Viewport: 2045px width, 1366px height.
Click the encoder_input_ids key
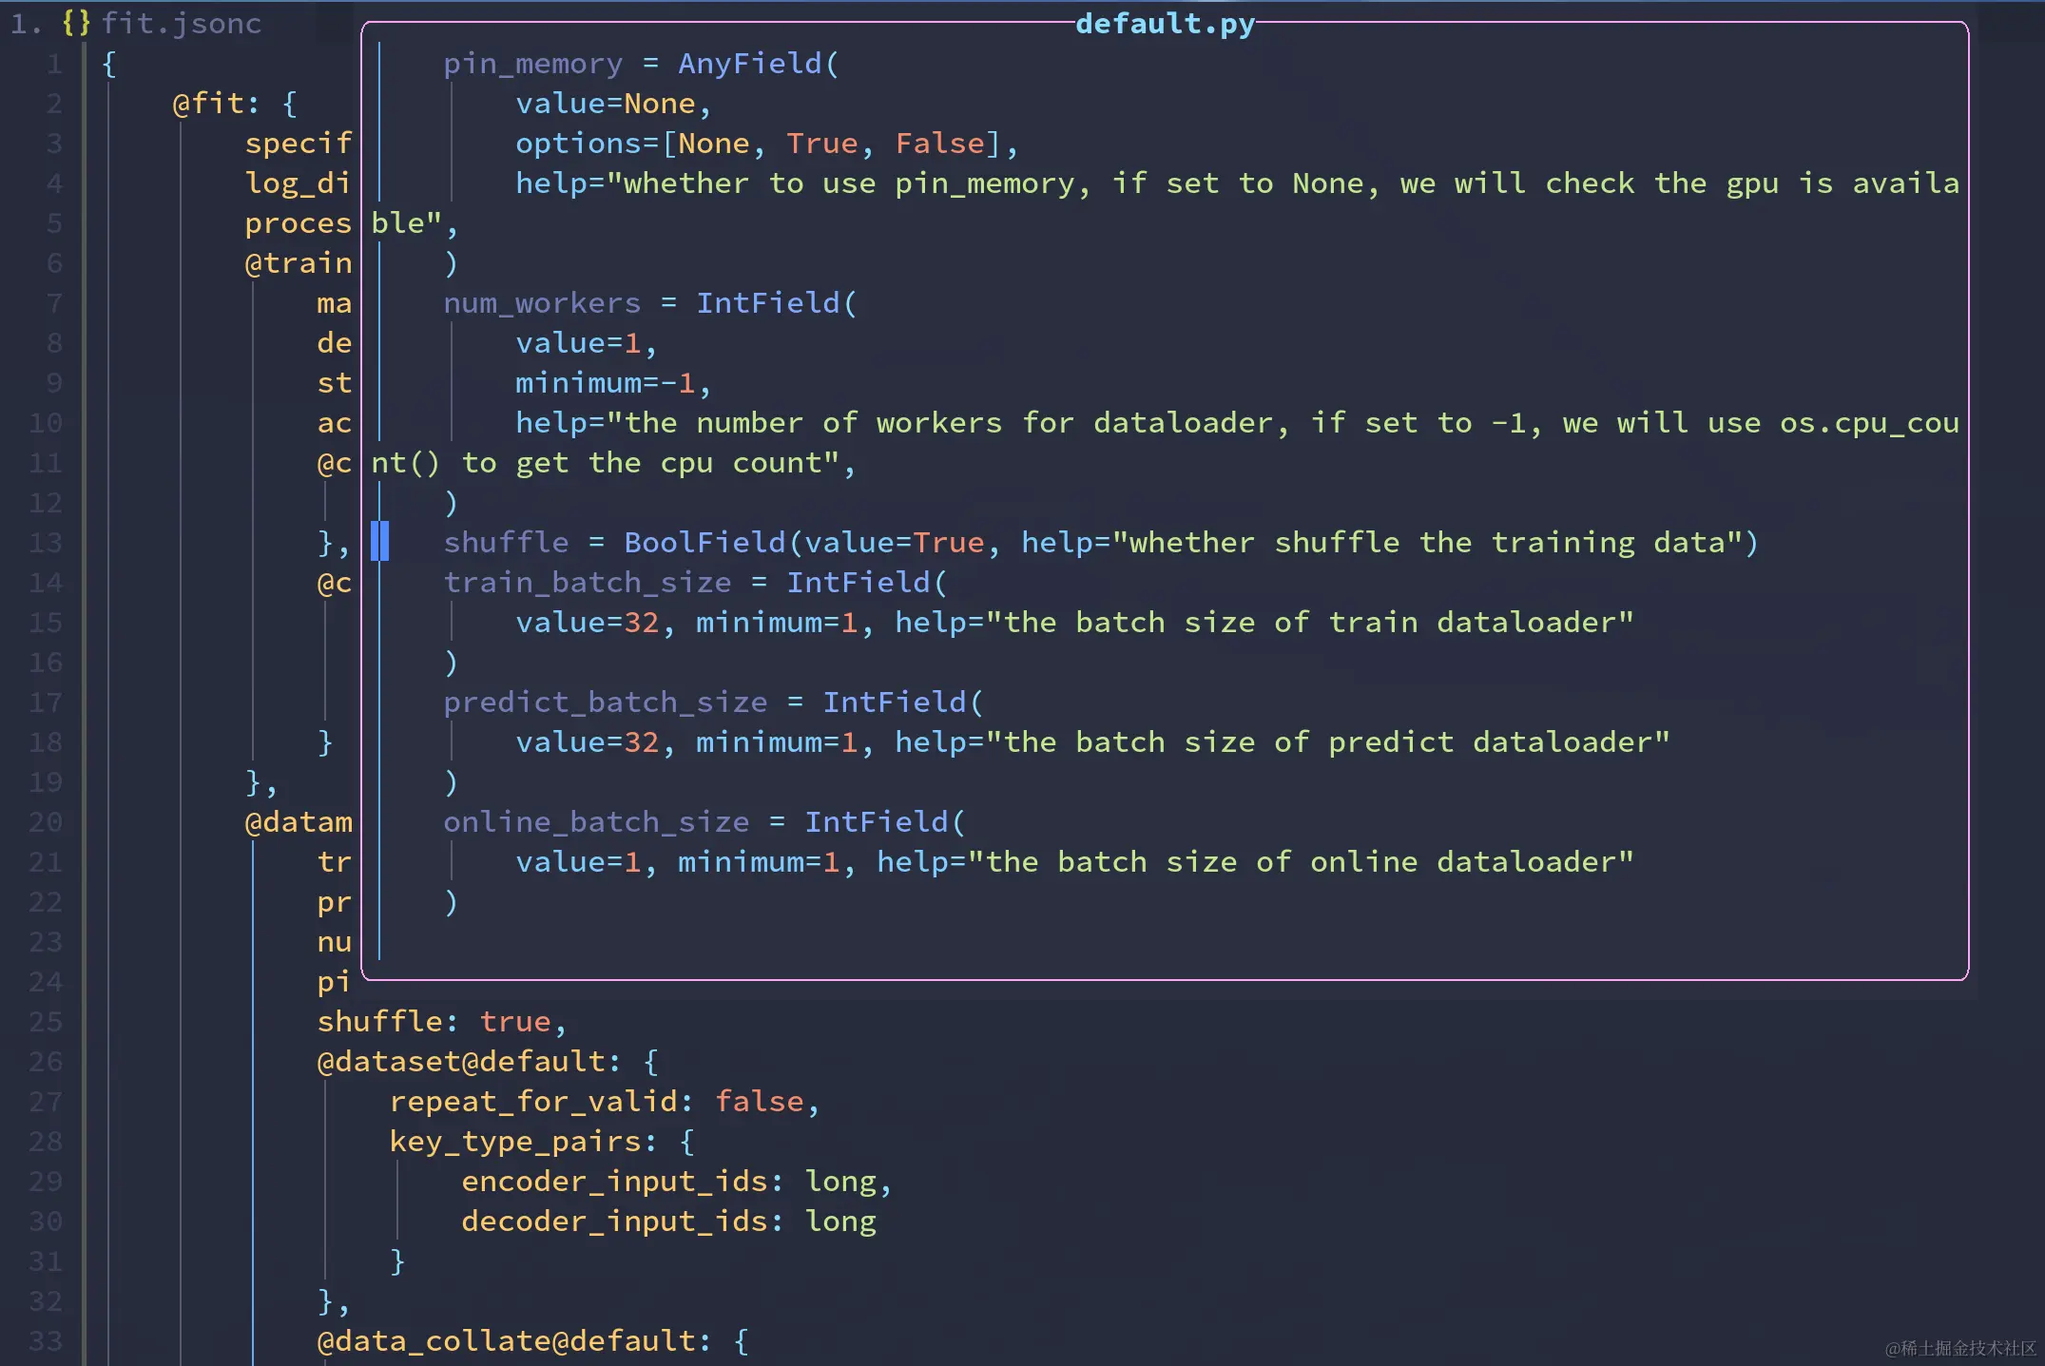click(618, 1181)
